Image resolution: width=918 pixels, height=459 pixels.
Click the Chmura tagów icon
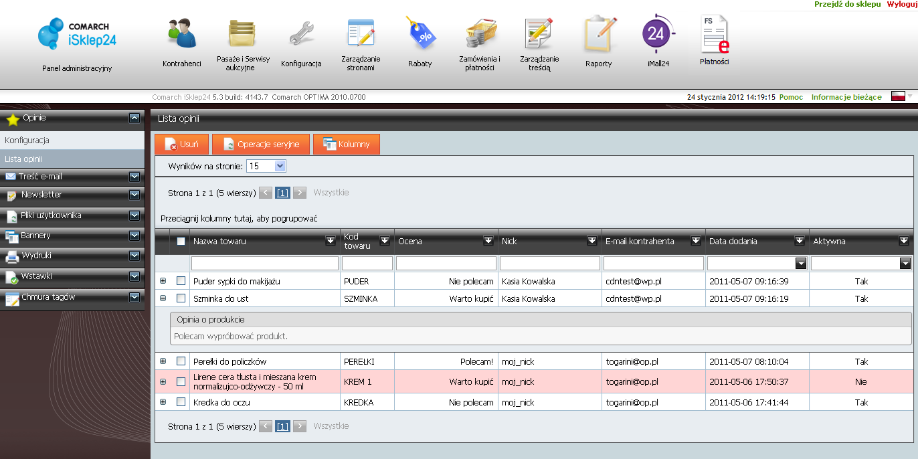11,298
